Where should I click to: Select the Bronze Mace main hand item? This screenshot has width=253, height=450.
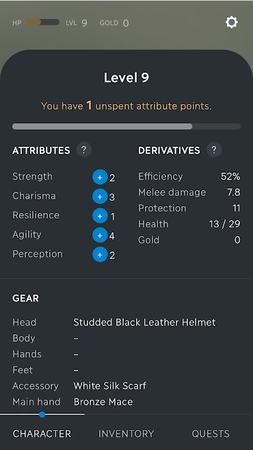(x=103, y=402)
